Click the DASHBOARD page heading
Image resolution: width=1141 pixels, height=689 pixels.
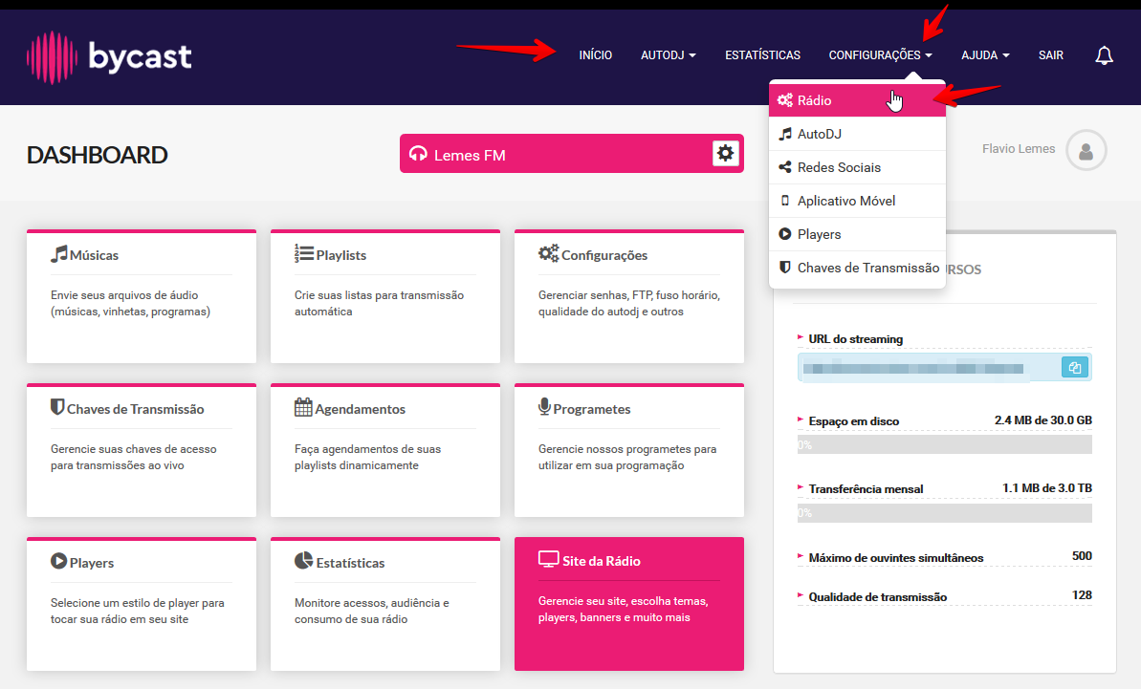click(97, 155)
